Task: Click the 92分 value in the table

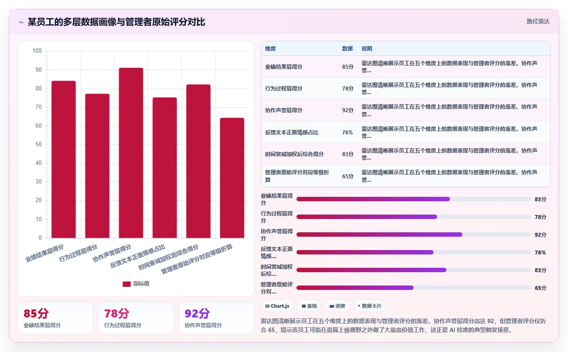Action: coord(348,110)
